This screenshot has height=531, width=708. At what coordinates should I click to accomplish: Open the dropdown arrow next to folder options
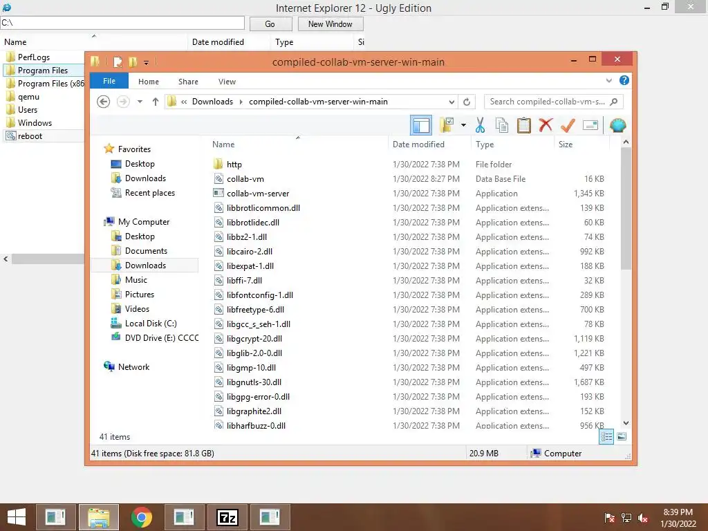463,125
